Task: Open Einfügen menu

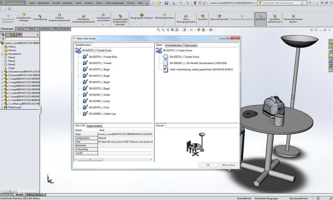Action: click(68, 3)
